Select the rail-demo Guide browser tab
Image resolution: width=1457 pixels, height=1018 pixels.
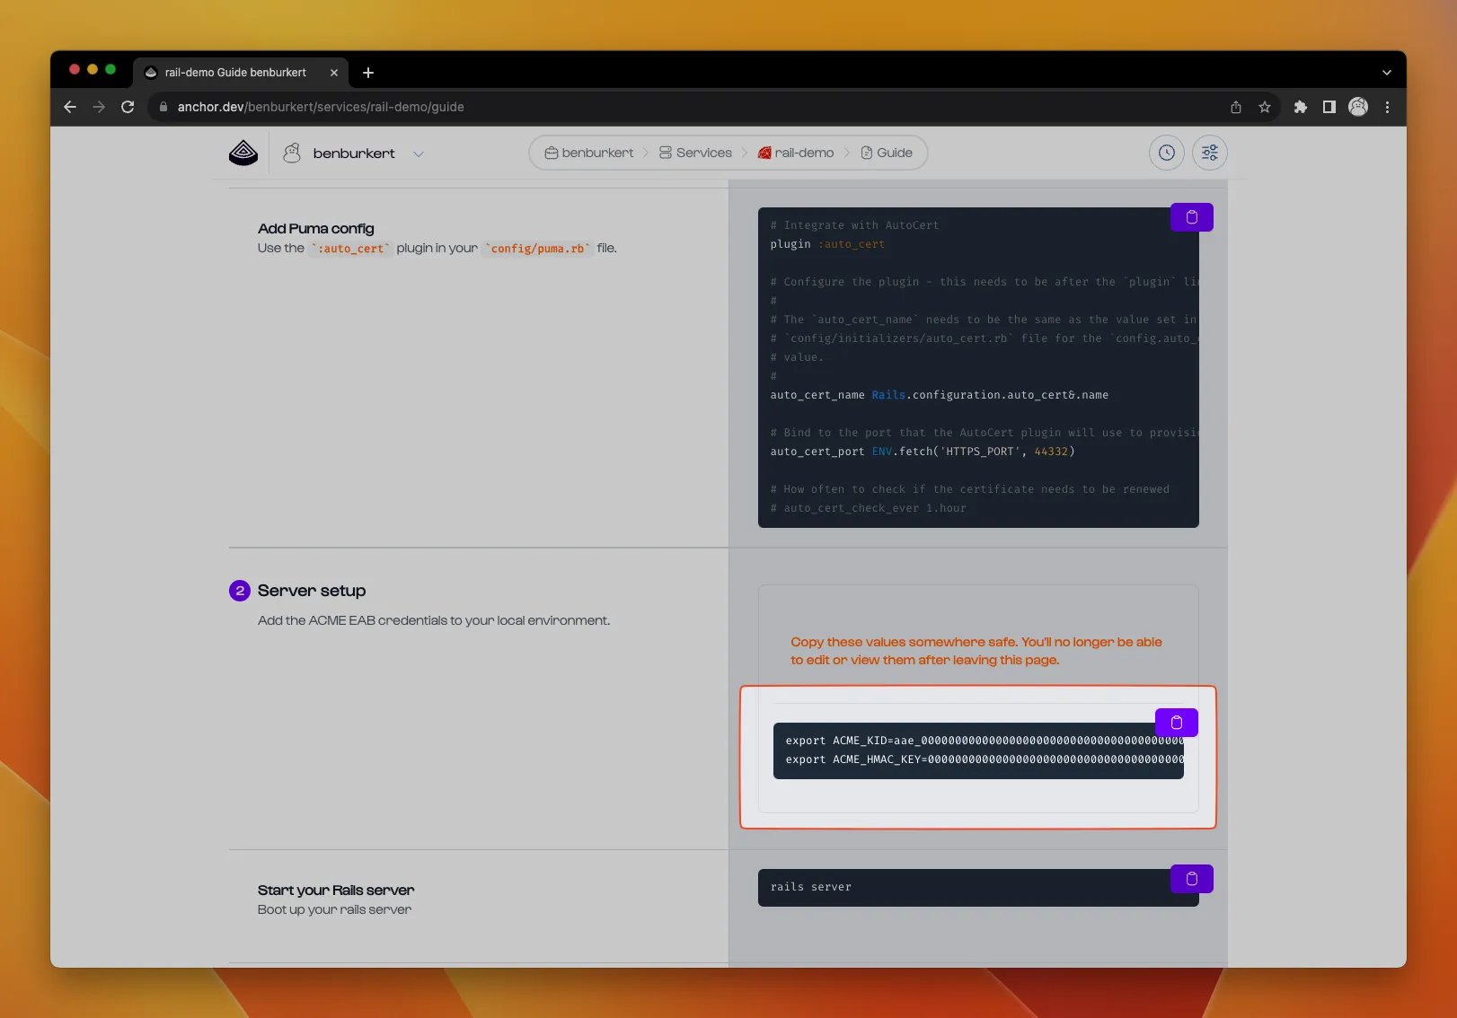[x=235, y=73]
